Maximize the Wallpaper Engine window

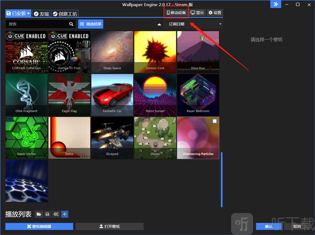pyautogui.click(x=298, y=4)
